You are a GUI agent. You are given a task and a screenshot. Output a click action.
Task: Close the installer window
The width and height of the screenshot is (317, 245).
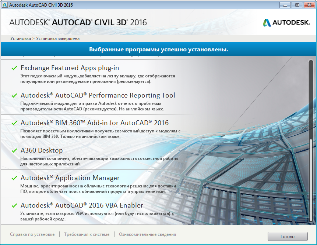click(x=309, y=5)
